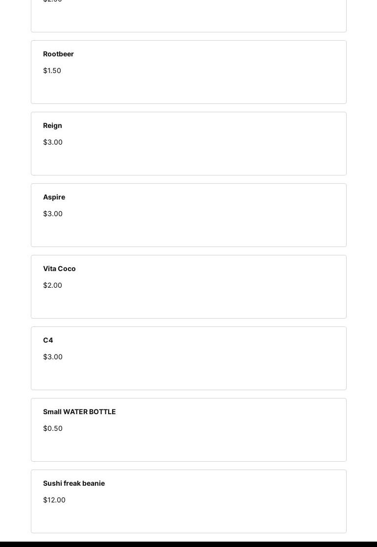
Task: Choose the Aspire item title
Action: coord(54,197)
